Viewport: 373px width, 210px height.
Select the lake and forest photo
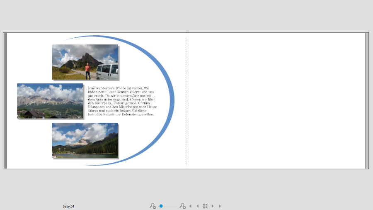pyautogui.click(x=85, y=140)
